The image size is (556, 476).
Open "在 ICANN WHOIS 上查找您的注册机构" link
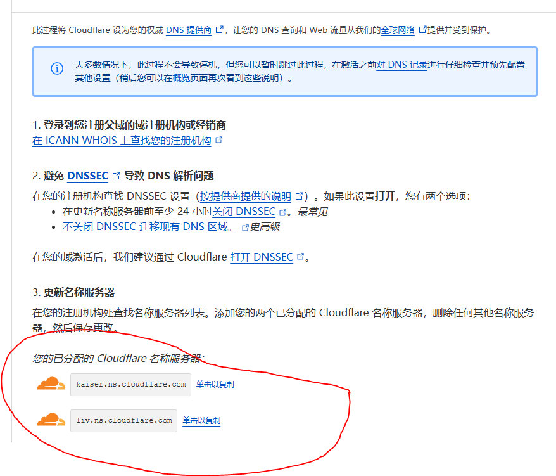click(122, 141)
